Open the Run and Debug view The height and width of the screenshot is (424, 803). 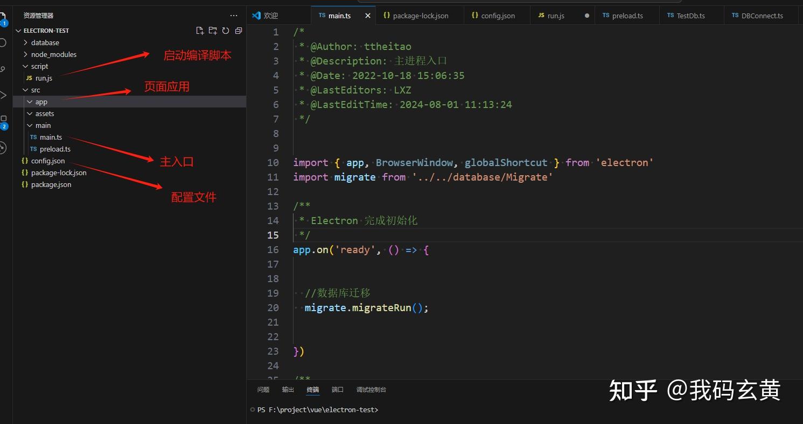coord(4,95)
